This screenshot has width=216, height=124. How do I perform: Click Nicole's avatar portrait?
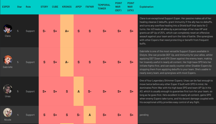[x=8, y=113]
